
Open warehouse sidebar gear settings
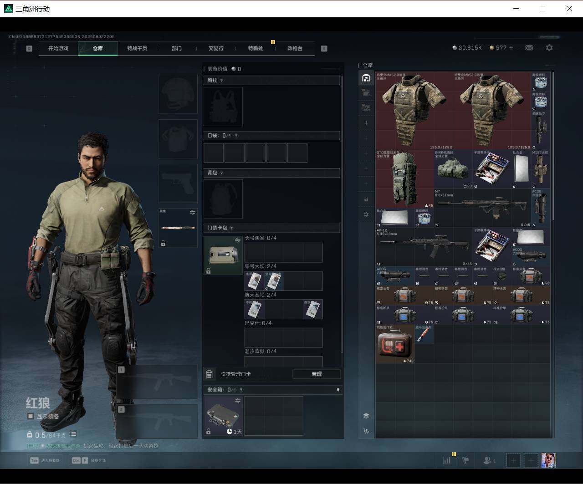366,214
